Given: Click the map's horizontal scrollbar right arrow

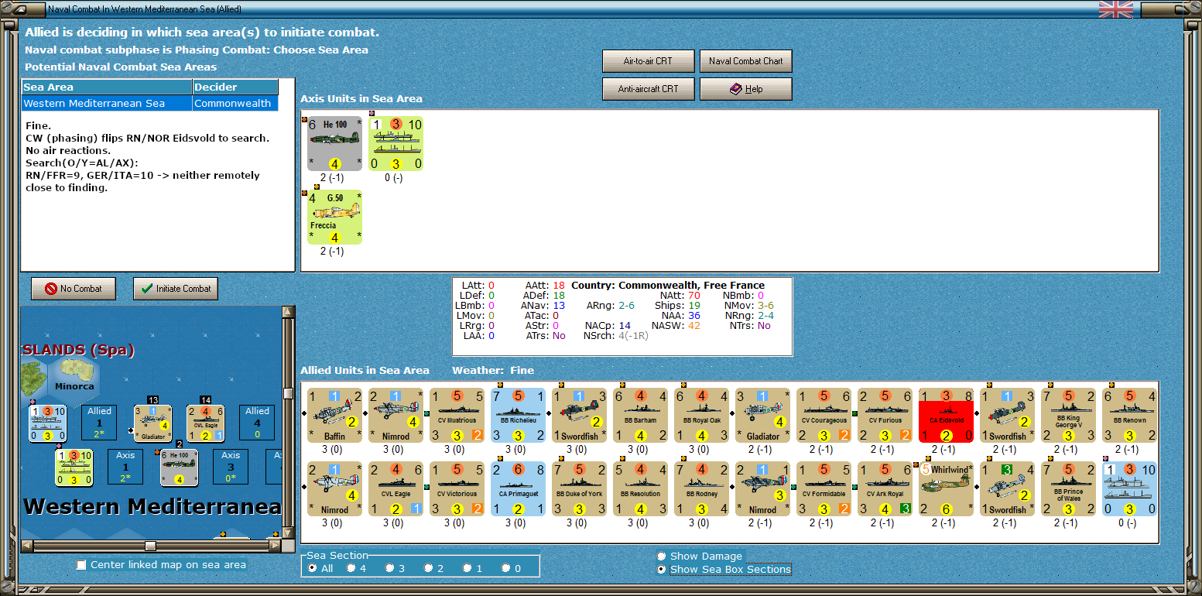Looking at the screenshot, I should 276,546.
